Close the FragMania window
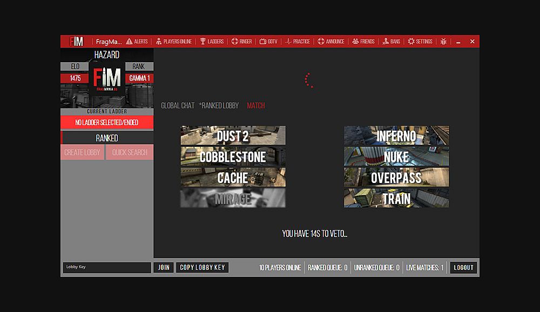Screen dimensions: 540x312 pyautogui.click(x=473, y=42)
